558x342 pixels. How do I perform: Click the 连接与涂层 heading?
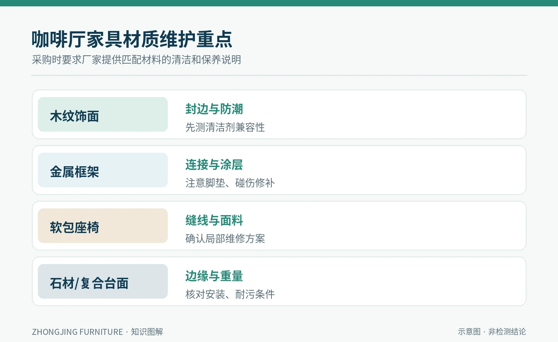coord(214,165)
